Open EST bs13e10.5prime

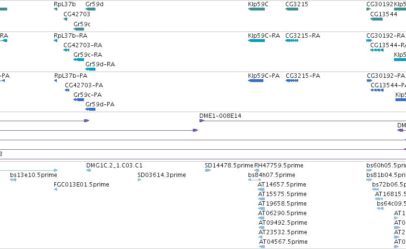tap(33, 175)
